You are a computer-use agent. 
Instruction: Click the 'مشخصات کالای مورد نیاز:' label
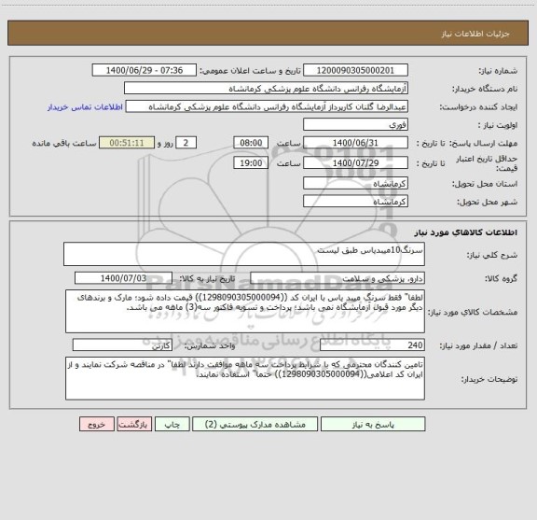tap(474, 312)
